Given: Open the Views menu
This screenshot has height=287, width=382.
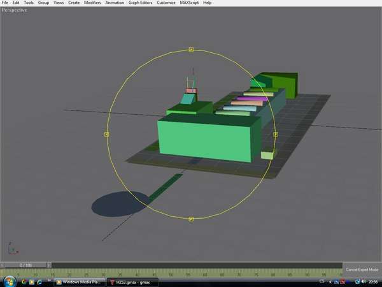Looking at the screenshot, I should (59, 3).
